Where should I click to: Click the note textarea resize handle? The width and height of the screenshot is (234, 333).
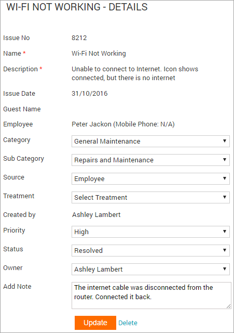(228, 306)
